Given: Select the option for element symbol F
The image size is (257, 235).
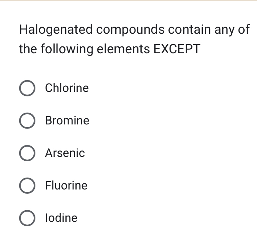Looking at the screenshot, I should (27, 186).
